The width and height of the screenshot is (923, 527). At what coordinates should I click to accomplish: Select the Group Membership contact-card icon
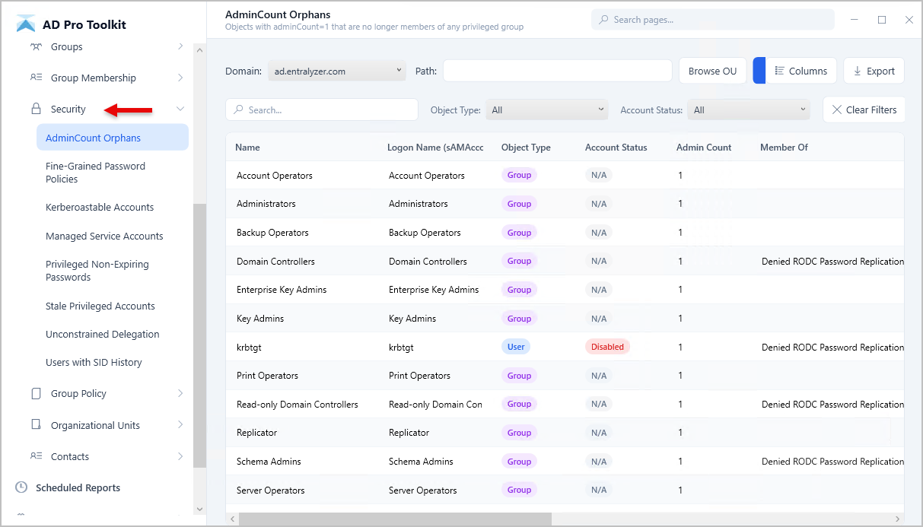[37, 78]
